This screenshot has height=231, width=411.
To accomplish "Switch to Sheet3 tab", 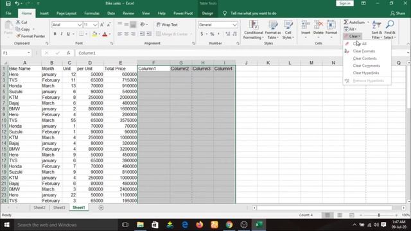I will coord(59,207).
